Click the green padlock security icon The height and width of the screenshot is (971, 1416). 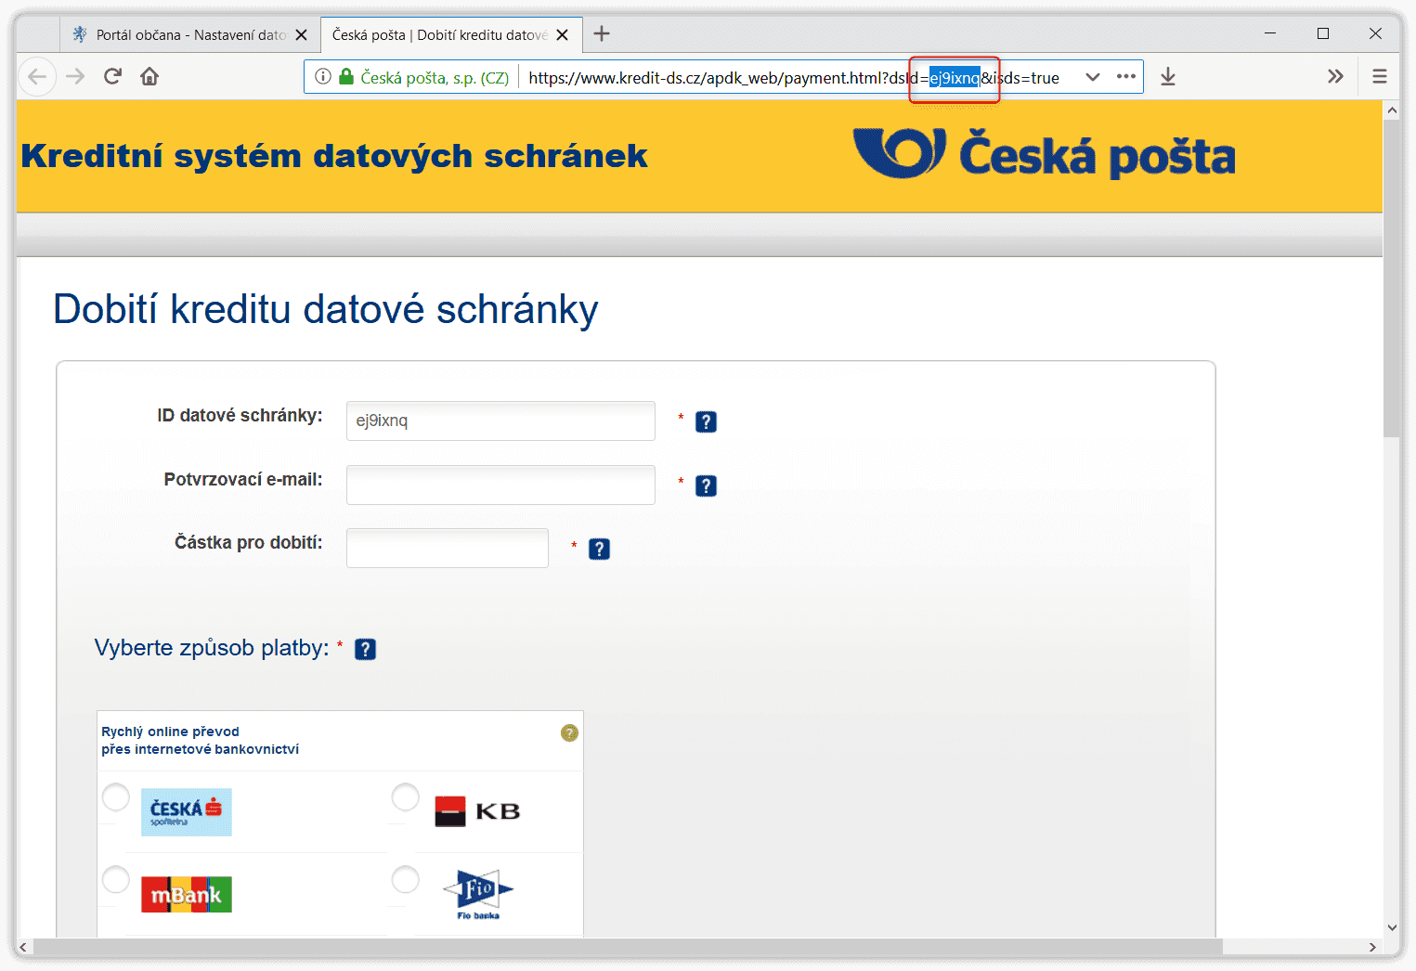[x=346, y=76]
